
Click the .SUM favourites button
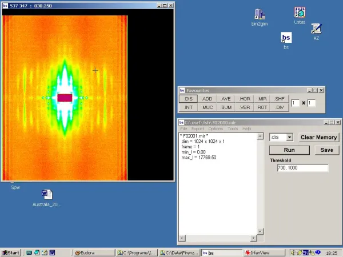pyautogui.click(x=226, y=107)
